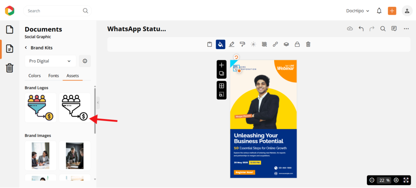
Task: Click the paste clipboard icon
Action: 210,44
